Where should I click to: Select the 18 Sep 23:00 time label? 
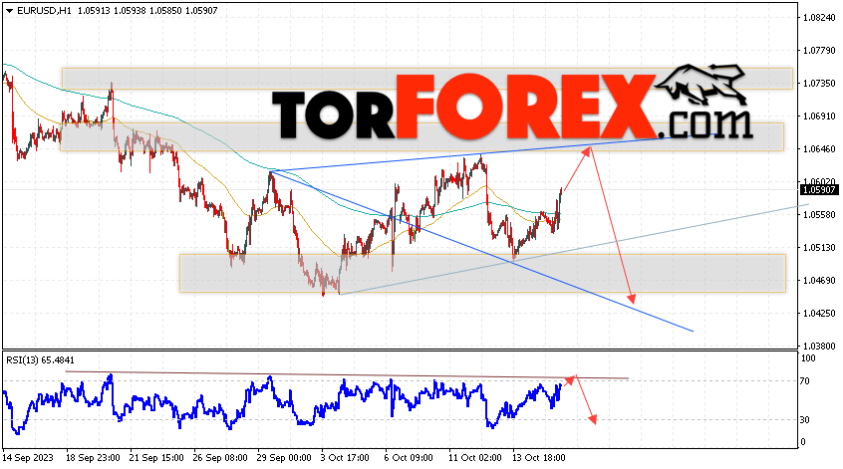coord(93,458)
